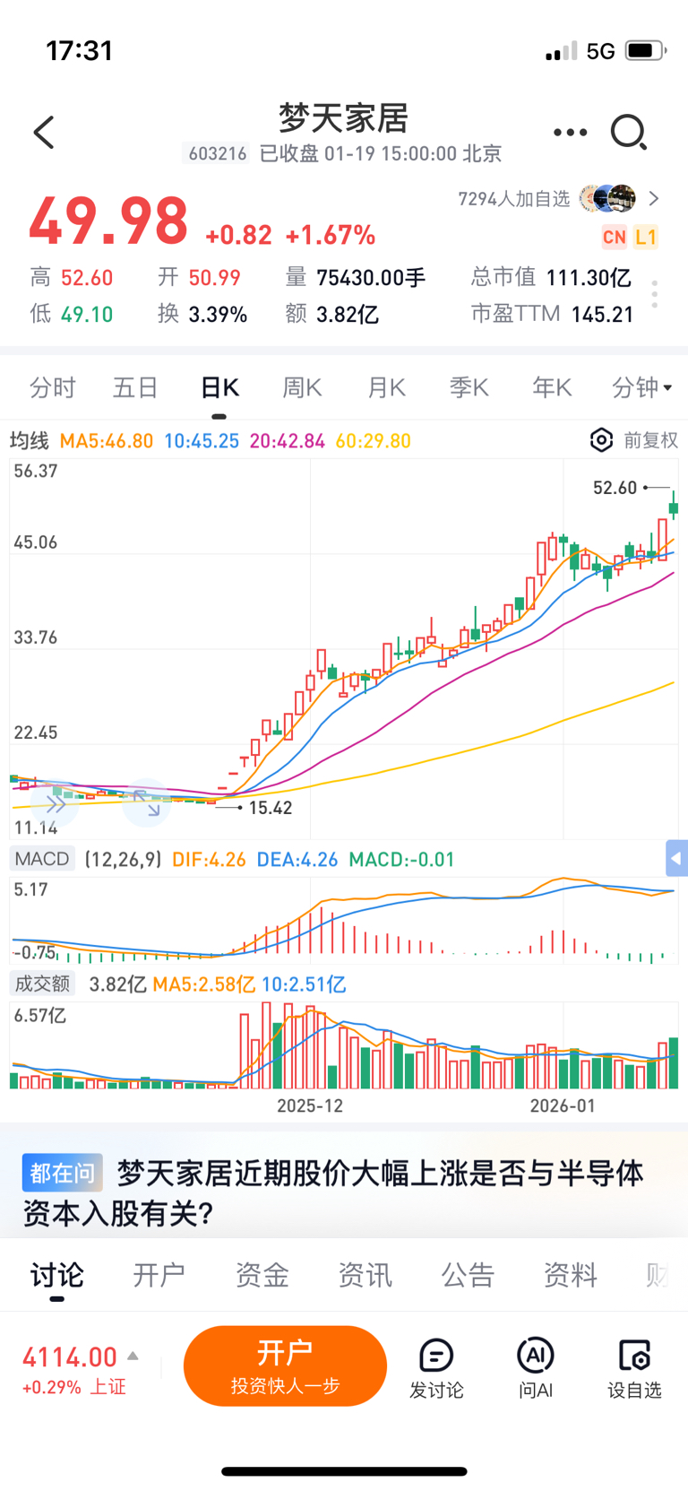
Task: Select the 分时 chart tab
Action: click(x=53, y=387)
